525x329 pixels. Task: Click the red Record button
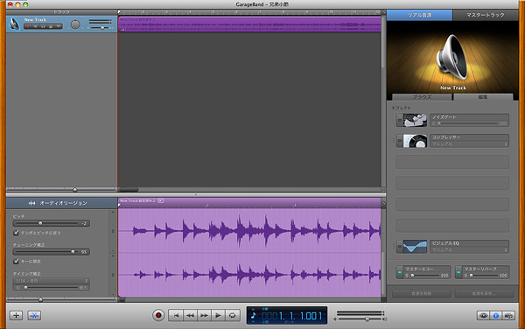tap(158, 315)
